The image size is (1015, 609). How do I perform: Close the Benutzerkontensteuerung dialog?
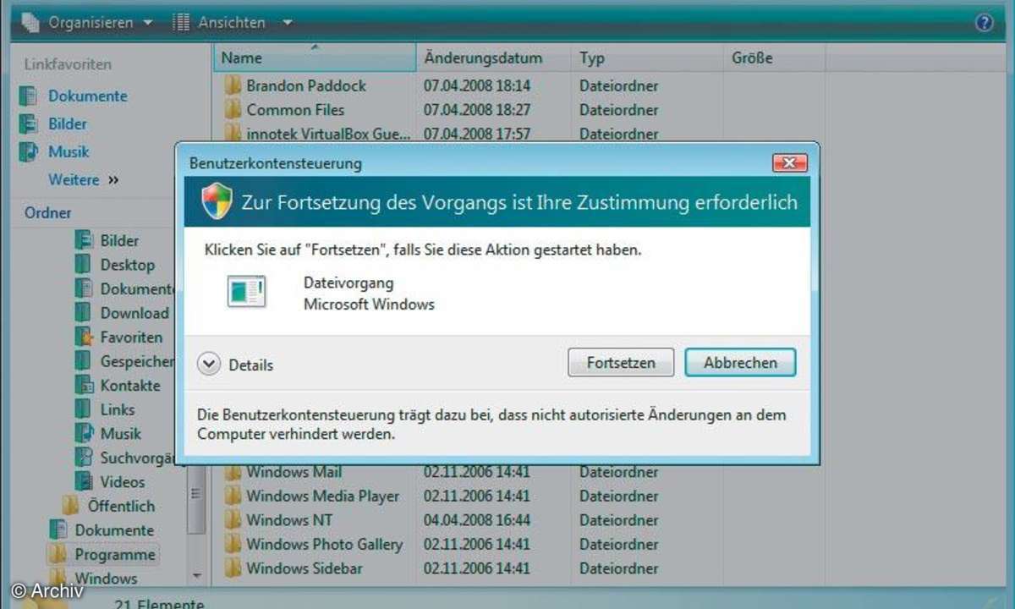click(x=789, y=162)
